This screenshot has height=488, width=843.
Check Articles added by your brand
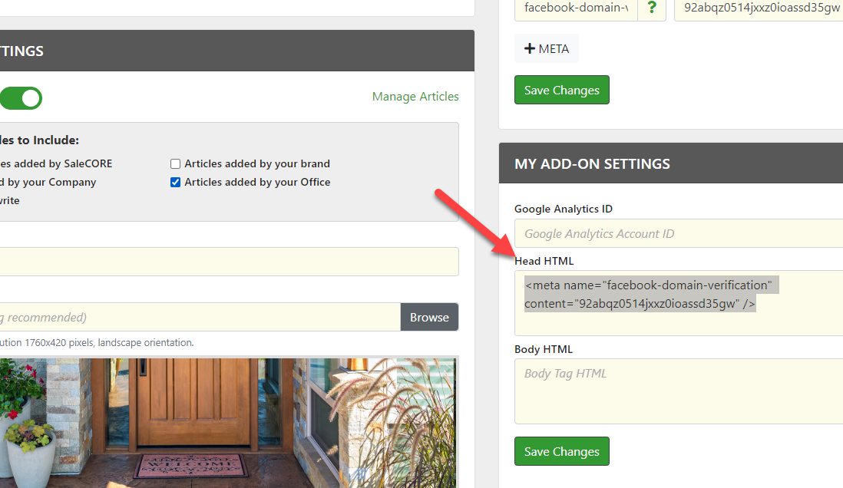click(175, 163)
